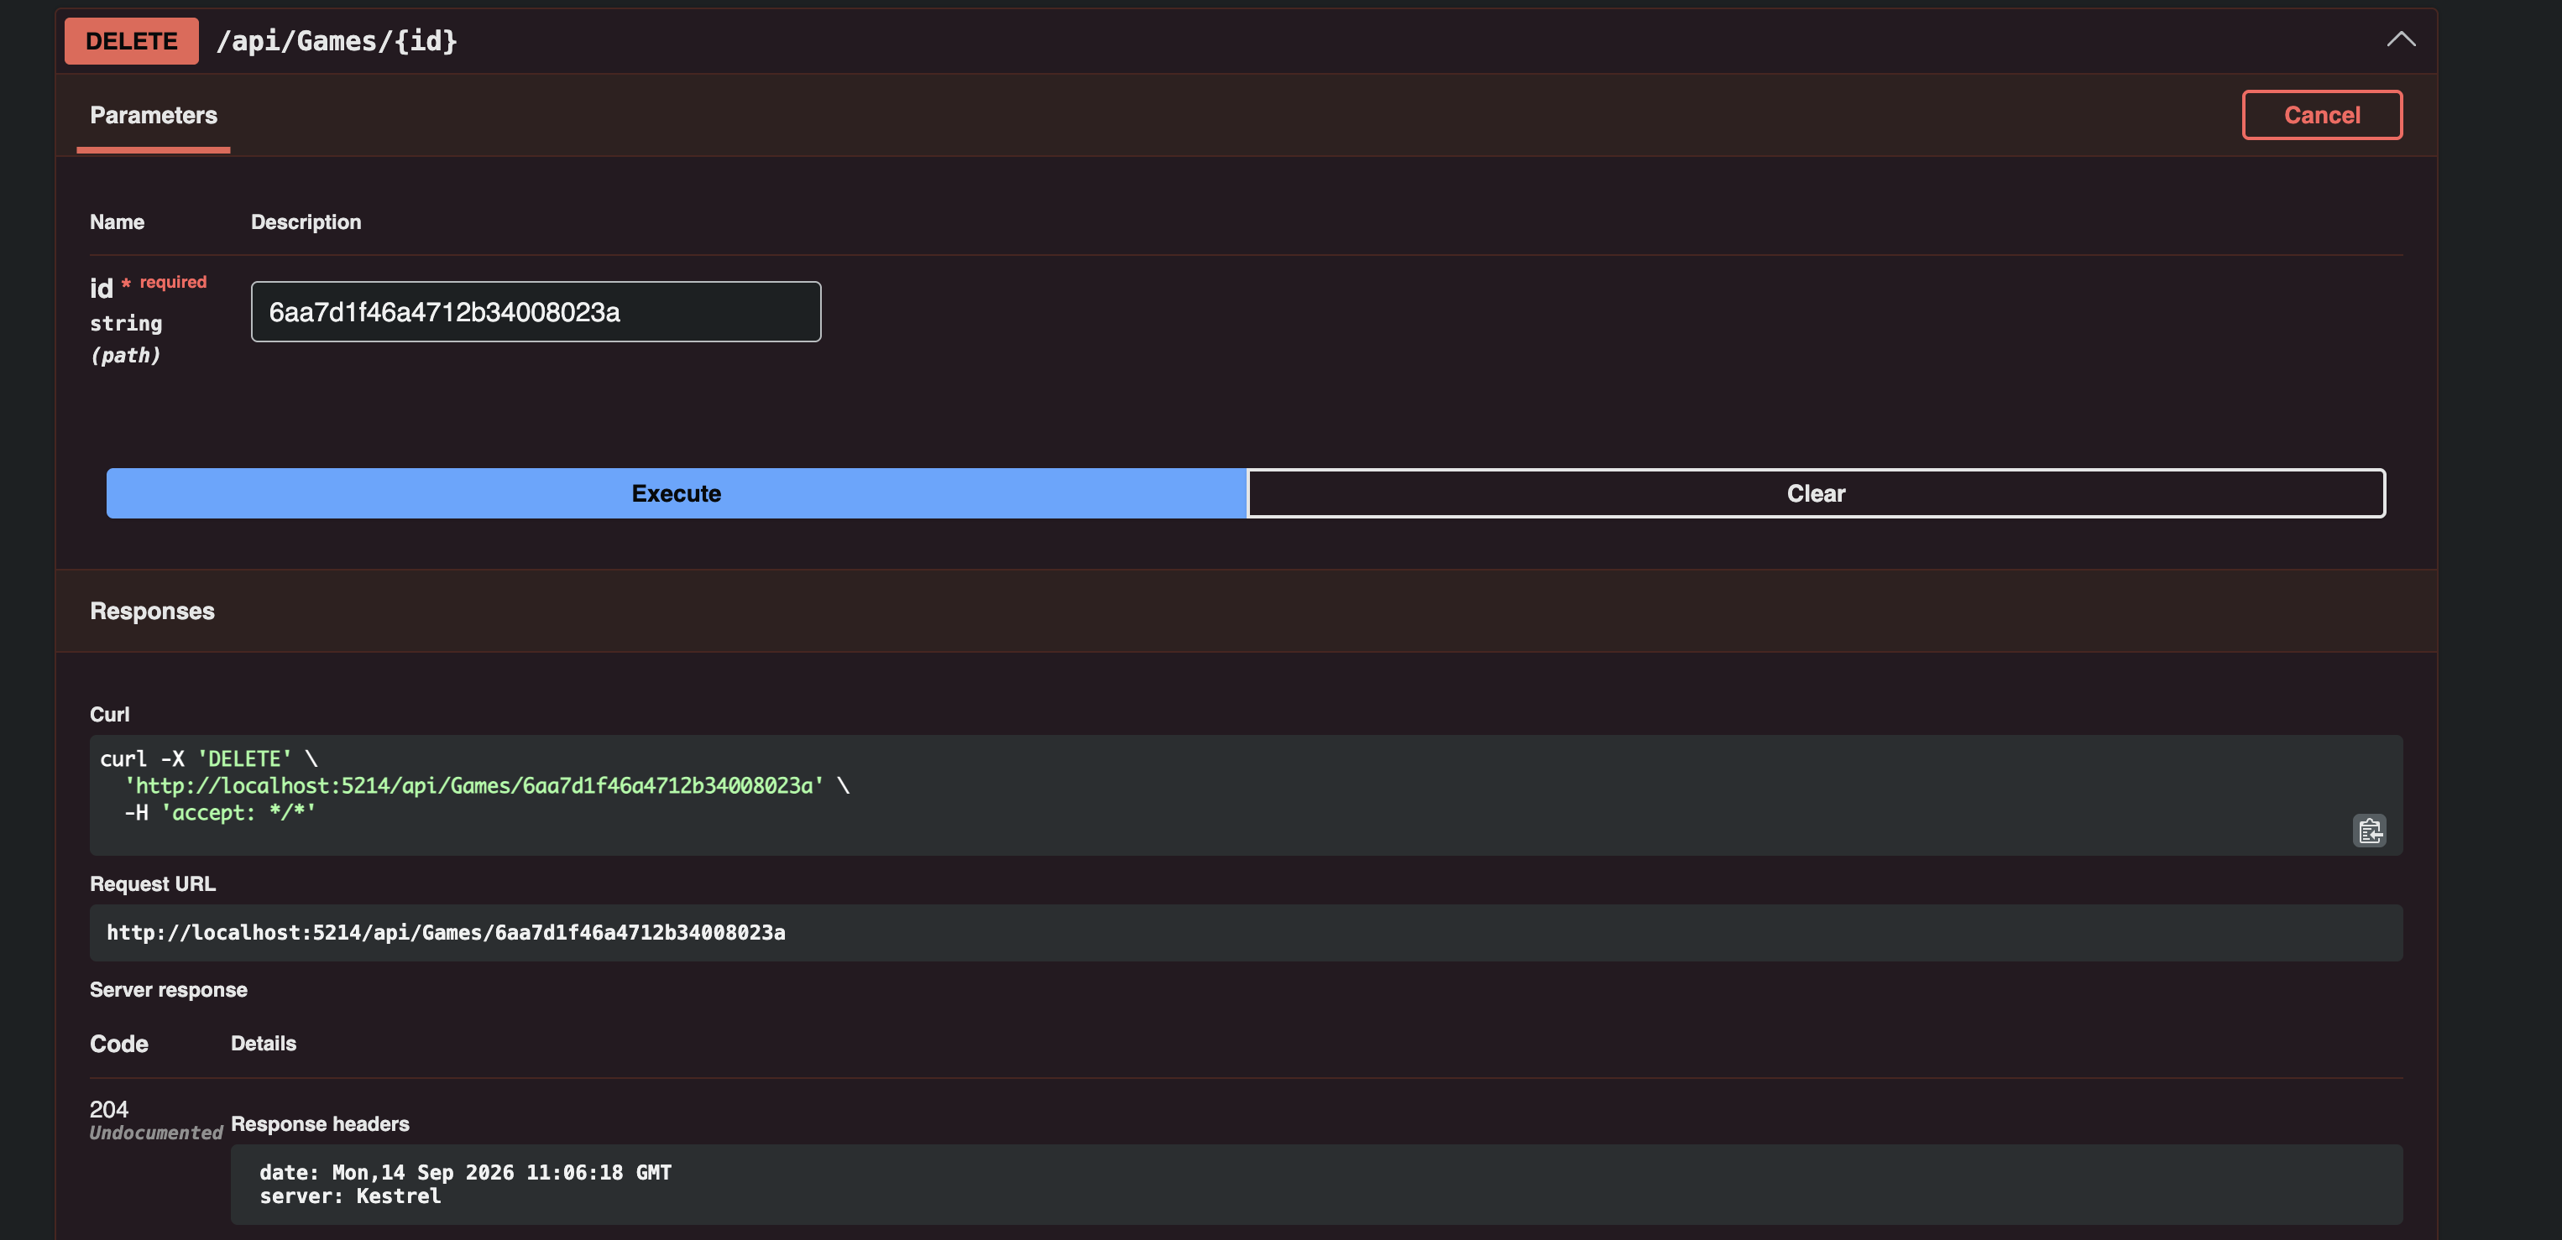2562x1240 pixels.
Task: Click the Responses section header
Action: click(152, 611)
